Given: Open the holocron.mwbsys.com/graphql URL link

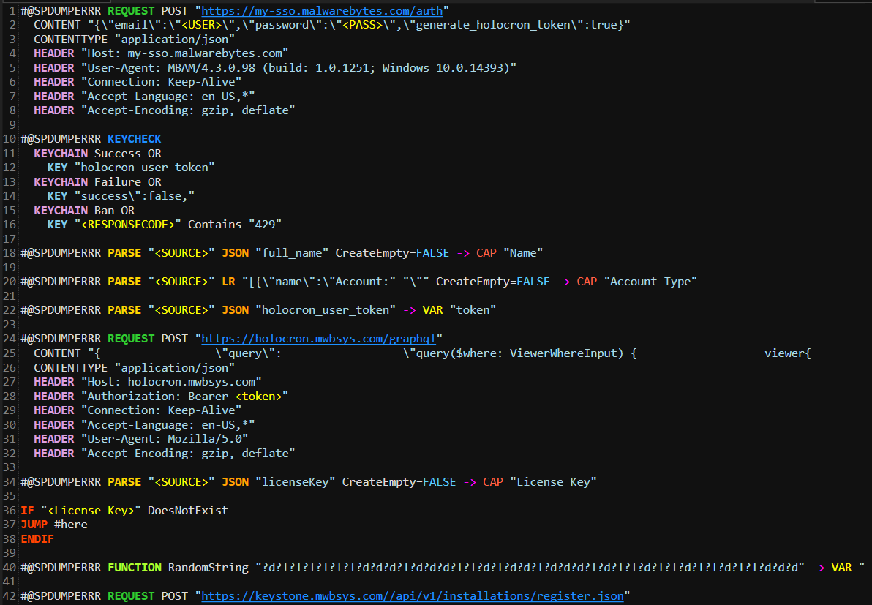Looking at the screenshot, I should tap(319, 339).
